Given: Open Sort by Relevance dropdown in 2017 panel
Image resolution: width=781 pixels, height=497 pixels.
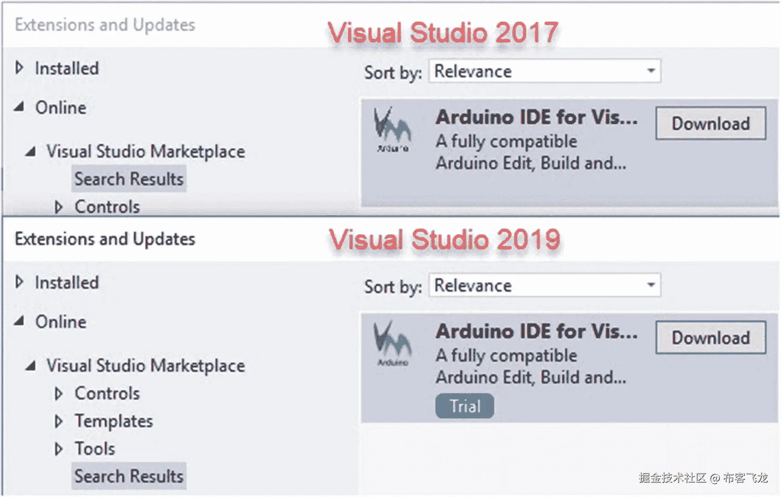Looking at the screenshot, I should [651, 71].
